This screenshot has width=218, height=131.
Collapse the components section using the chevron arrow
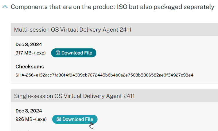click(5, 7)
